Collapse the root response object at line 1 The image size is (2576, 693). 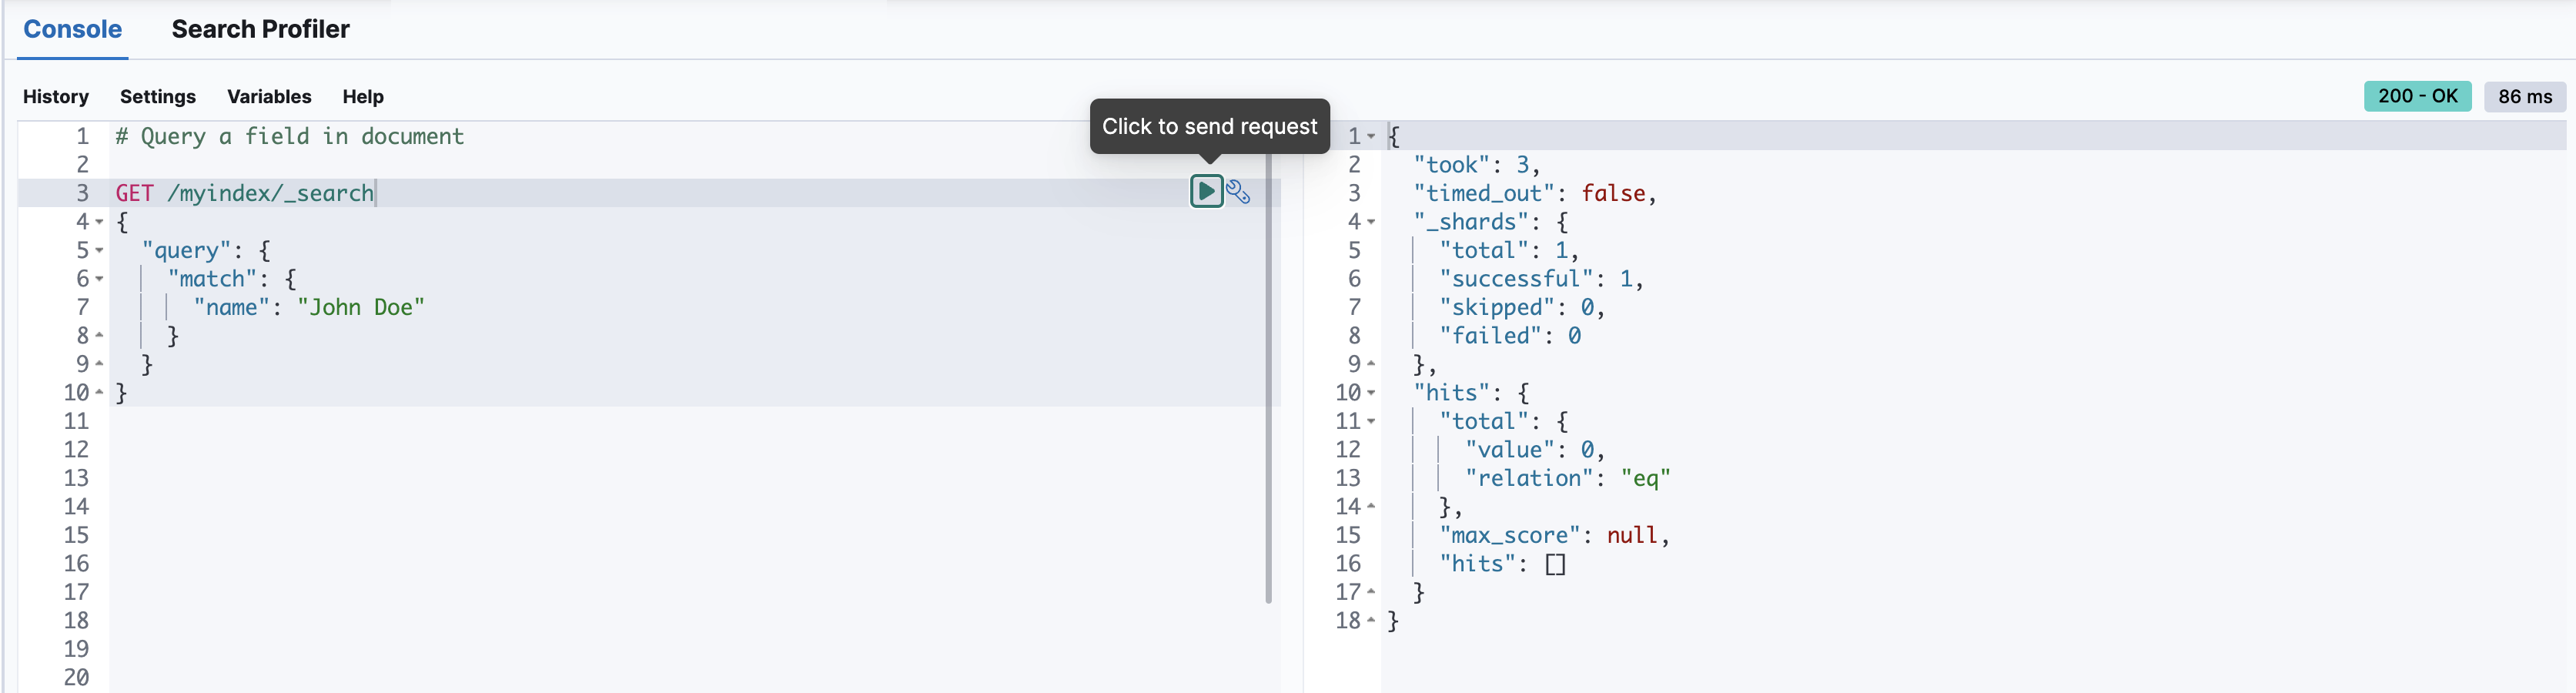click(x=1371, y=136)
